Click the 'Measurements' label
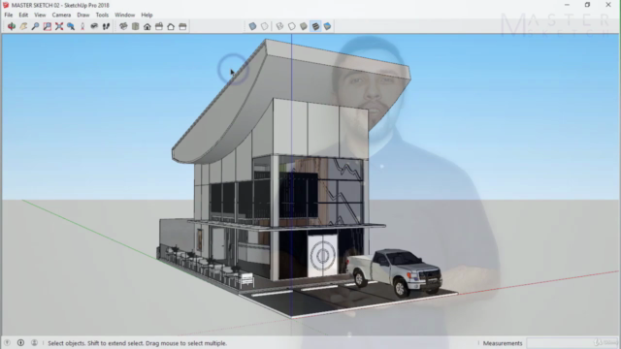This screenshot has height=349, width=621. (503, 343)
